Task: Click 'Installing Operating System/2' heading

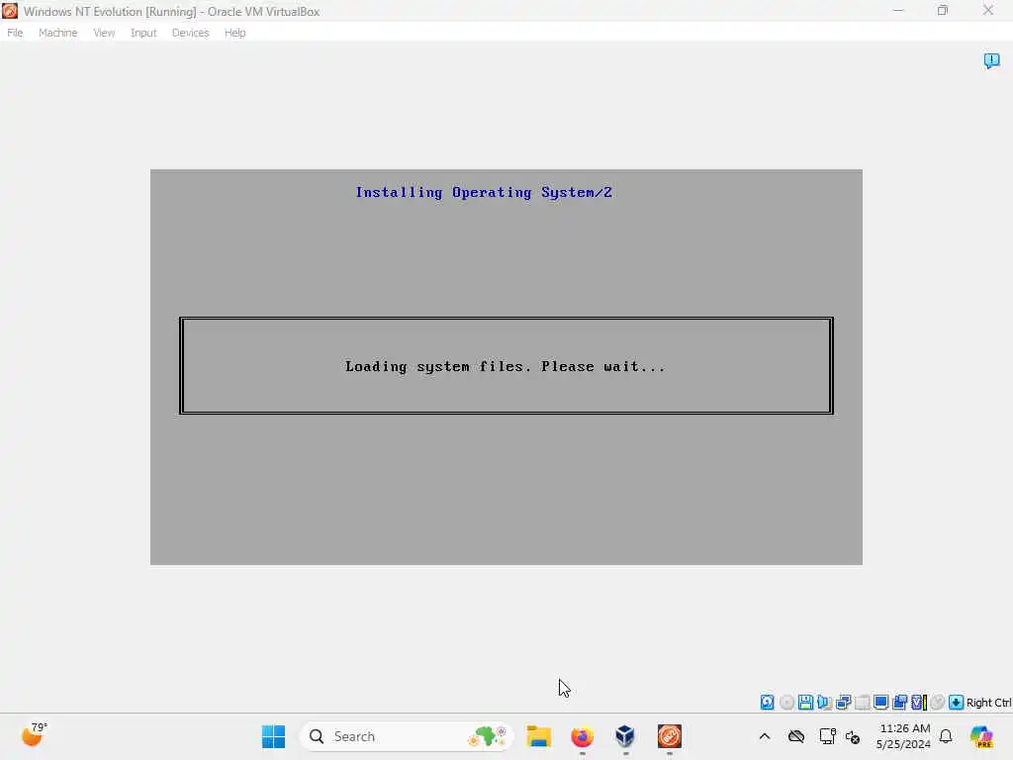Action: point(483,192)
